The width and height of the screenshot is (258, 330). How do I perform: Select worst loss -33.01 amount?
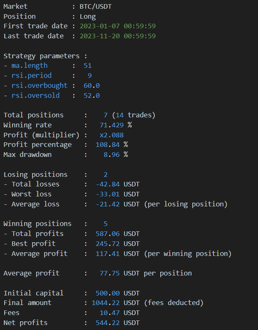click(x=107, y=194)
